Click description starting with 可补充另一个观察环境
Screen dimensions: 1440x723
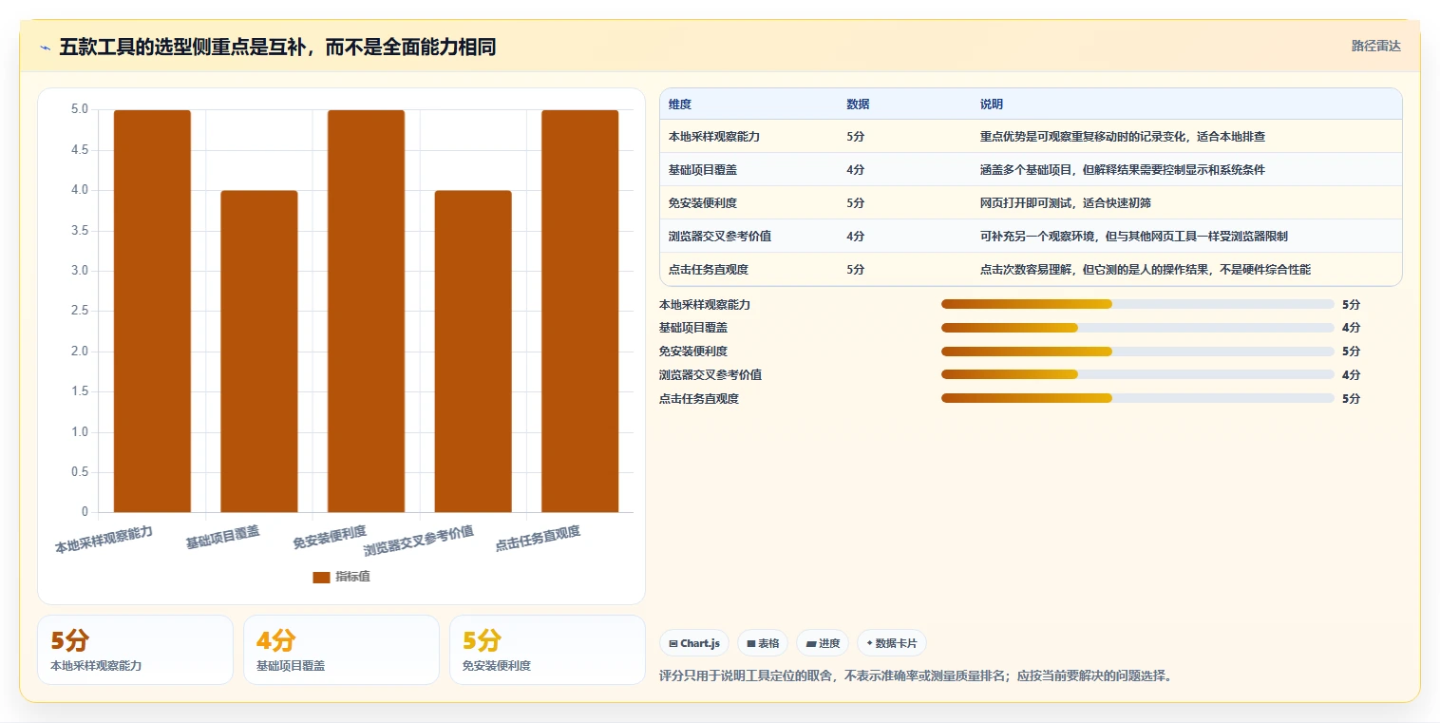point(1134,237)
